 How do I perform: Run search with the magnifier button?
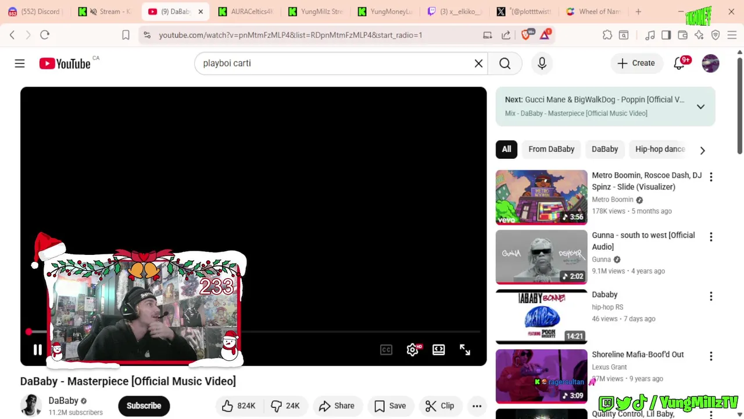tap(505, 63)
